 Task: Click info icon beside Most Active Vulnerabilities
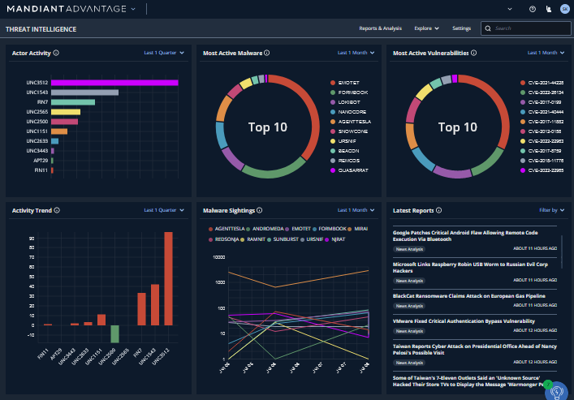[x=473, y=53]
